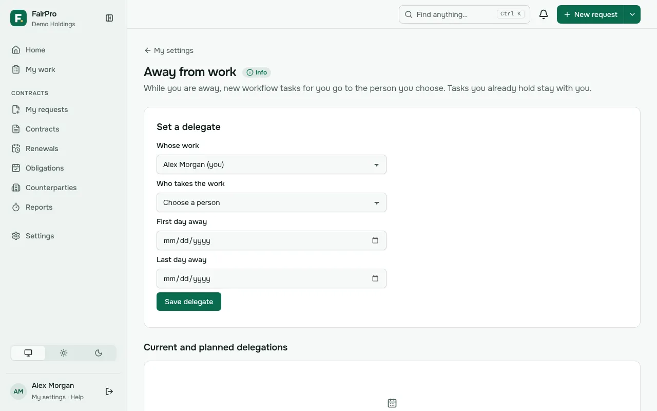The image size is (657, 411).
Task: Click the Ctrl K shortcut hint
Action: click(x=510, y=14)
